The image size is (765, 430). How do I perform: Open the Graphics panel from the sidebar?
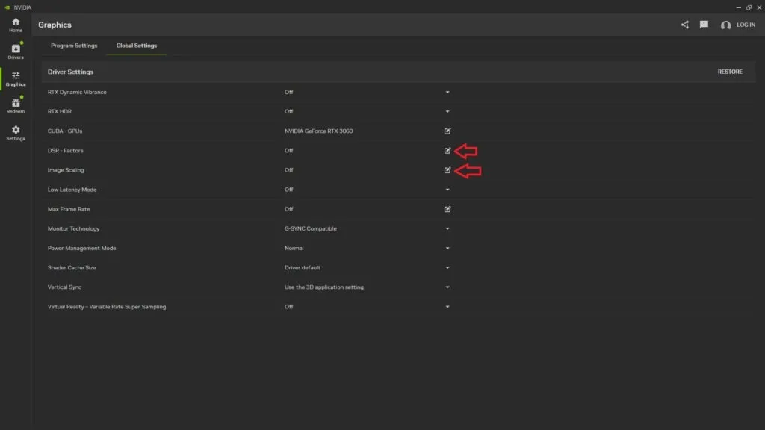(x=15, y=79)
